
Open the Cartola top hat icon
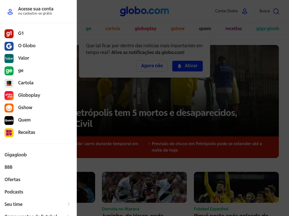[x=9, y=83]
